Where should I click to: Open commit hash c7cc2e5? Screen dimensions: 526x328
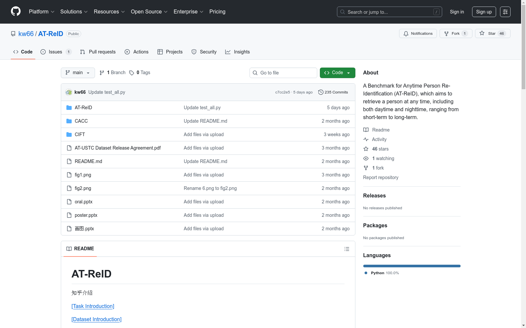click(283, 92)
